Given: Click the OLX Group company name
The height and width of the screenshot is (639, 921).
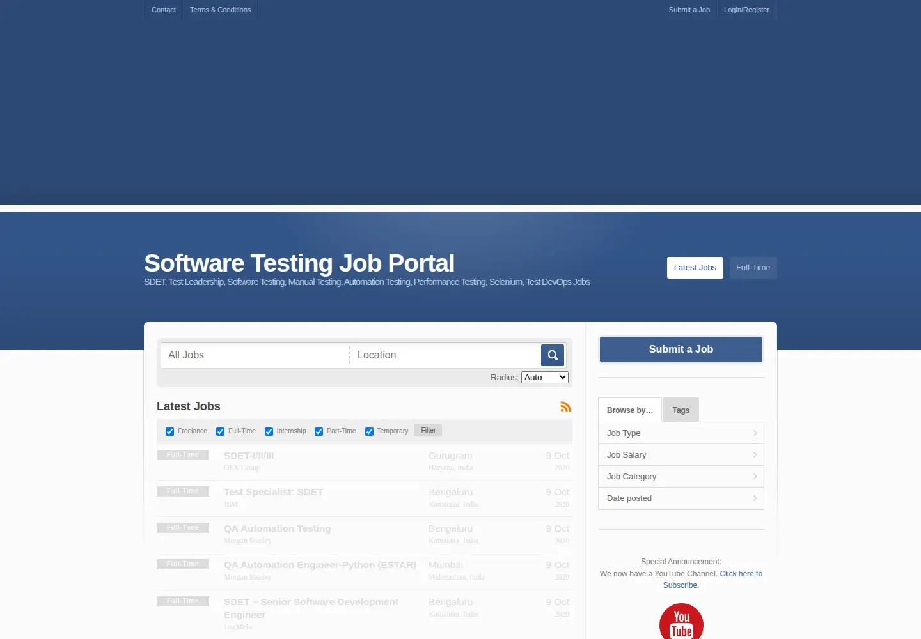Looking at the screenshot, I should point(242,468).
